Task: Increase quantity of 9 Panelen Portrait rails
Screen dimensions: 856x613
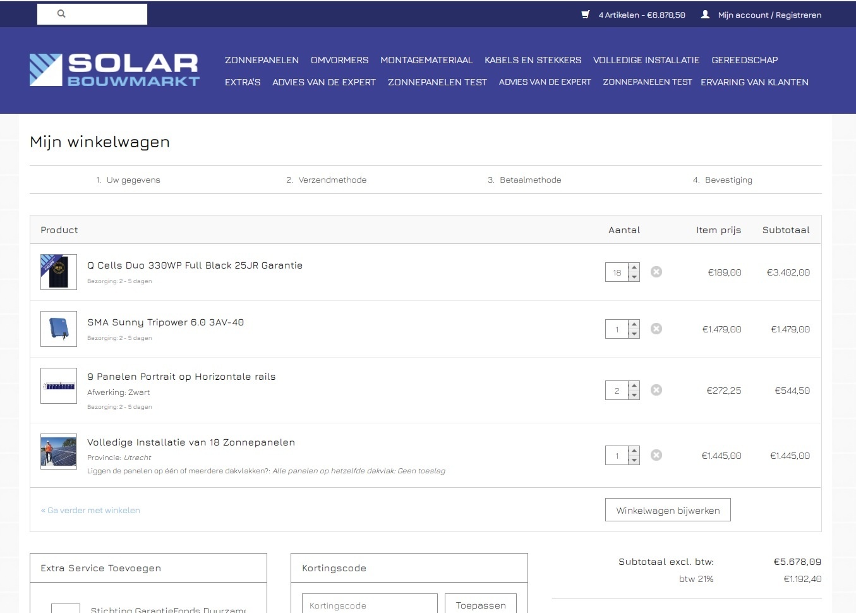Action: pyautogui.click(x=634, y=385)
